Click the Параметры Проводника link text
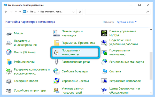Screen dimensions: 155x97 point(78,43)
